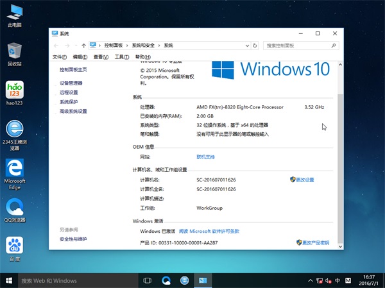This screenshot has height=288, width=385.
Task: Click the Task View taskbar icon
Action: click(x=147, y=281)
